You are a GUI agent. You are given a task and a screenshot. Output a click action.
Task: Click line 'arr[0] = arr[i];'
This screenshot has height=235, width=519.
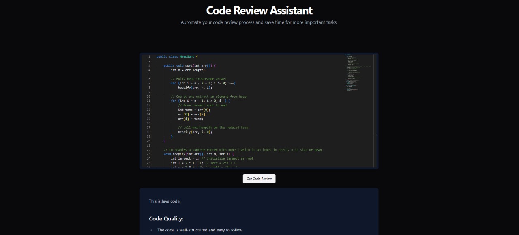pyautogui.click(x=193, y=114)
